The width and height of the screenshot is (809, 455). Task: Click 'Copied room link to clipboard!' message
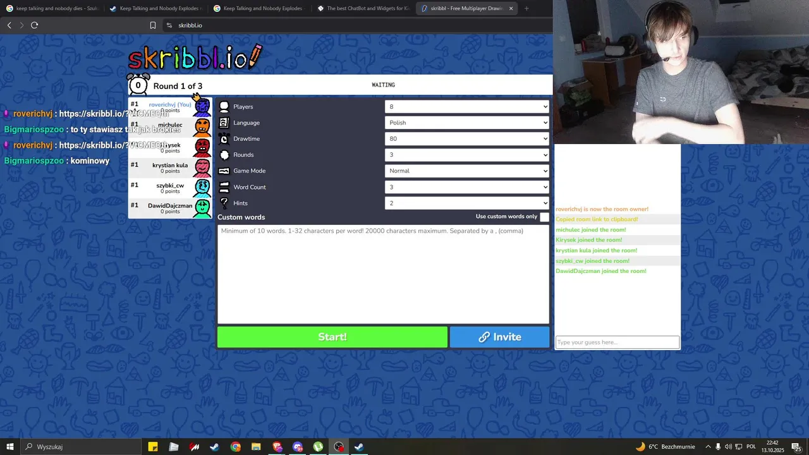tap(597, 219)
